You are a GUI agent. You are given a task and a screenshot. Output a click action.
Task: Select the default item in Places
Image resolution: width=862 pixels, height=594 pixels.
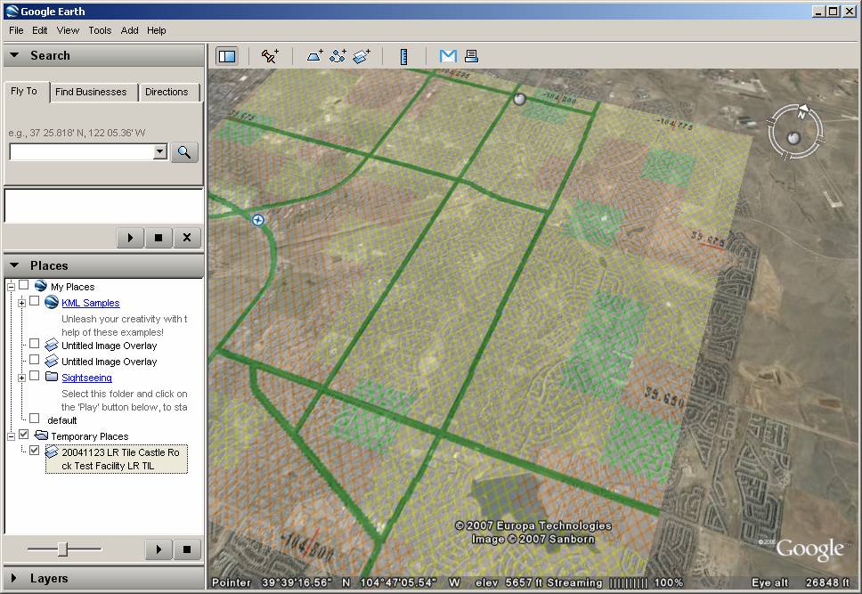pos(62,420)
